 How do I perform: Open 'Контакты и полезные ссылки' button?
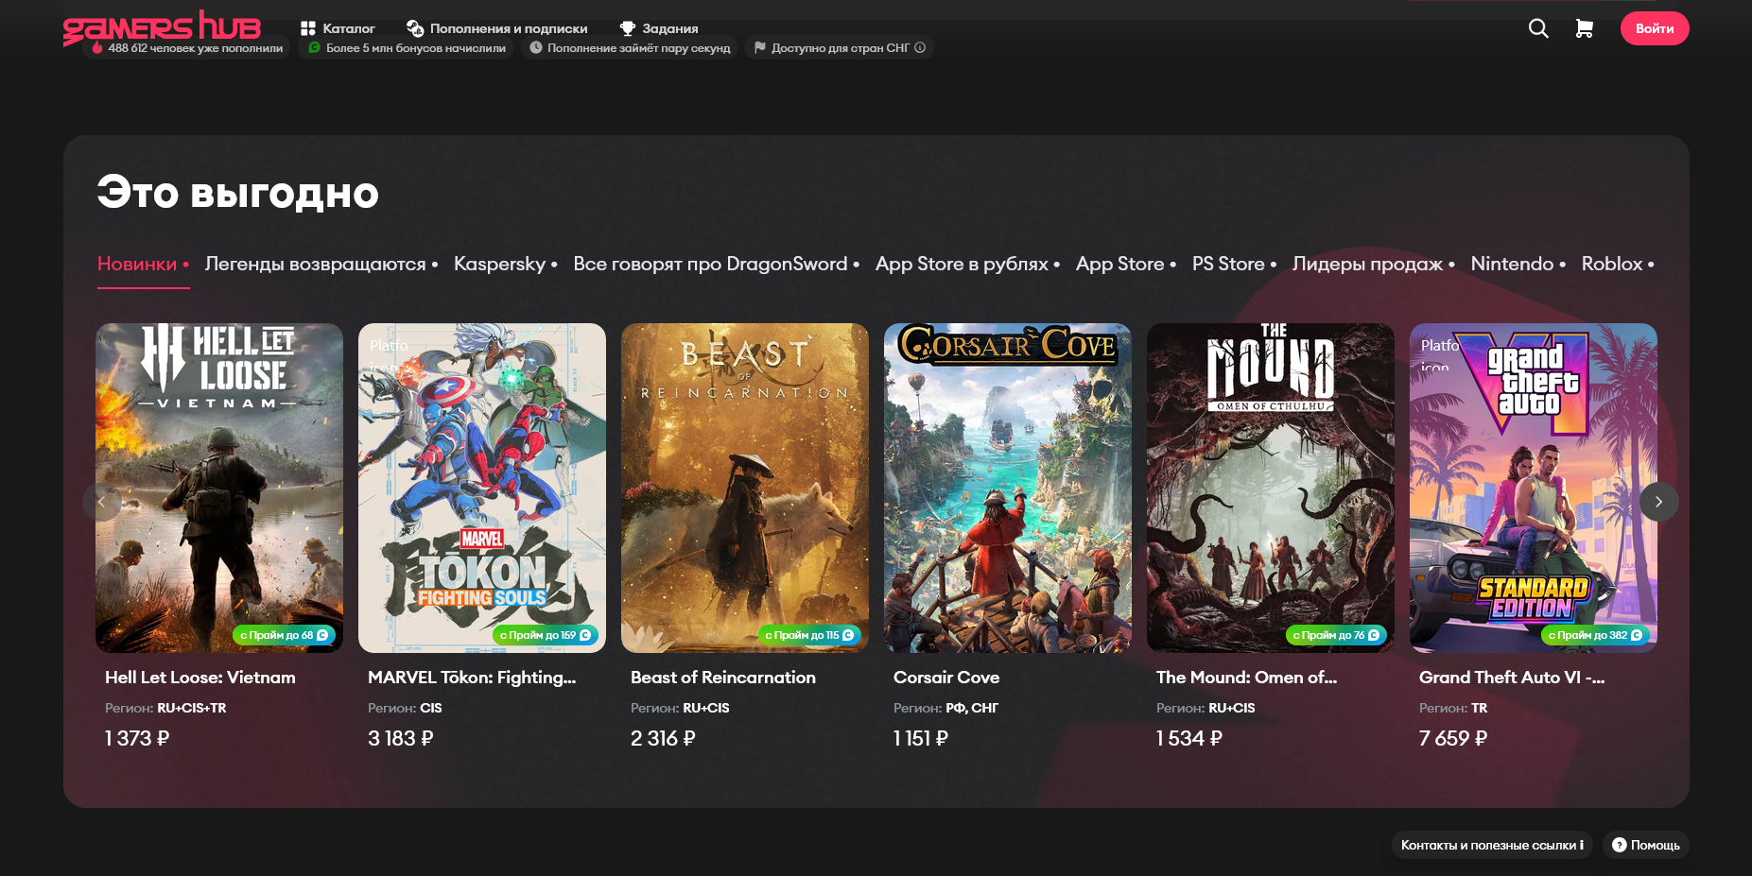coord(1492,845)
